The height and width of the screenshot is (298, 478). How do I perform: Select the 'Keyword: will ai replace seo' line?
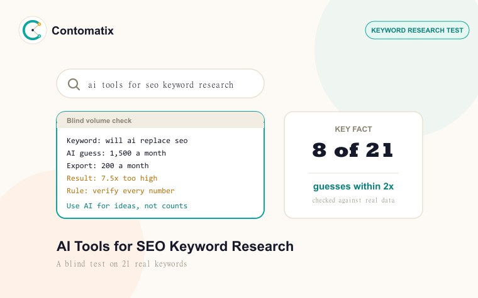tap(127, 141)
